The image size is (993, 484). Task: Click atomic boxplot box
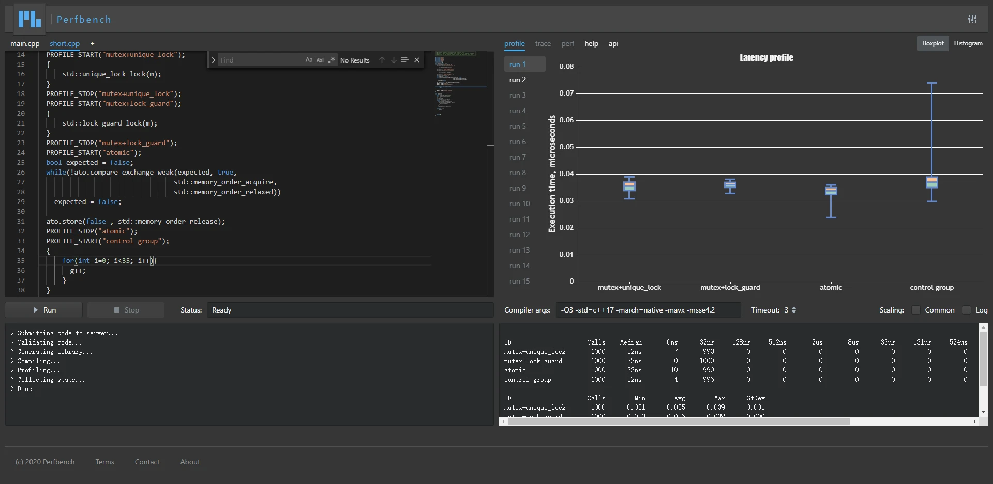(831, 191)
